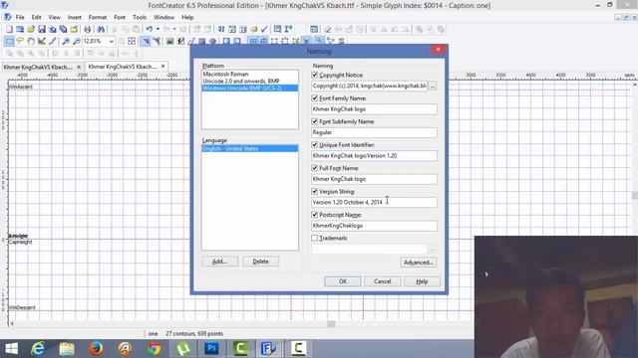The height and width of the screenshot is (358, 638).
Task: Click the Find binoculars icon
Action: tap(101, 29)
